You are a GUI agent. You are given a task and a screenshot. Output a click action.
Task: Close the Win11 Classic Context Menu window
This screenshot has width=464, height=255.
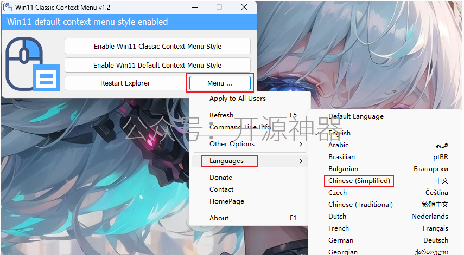click(244, 8)
